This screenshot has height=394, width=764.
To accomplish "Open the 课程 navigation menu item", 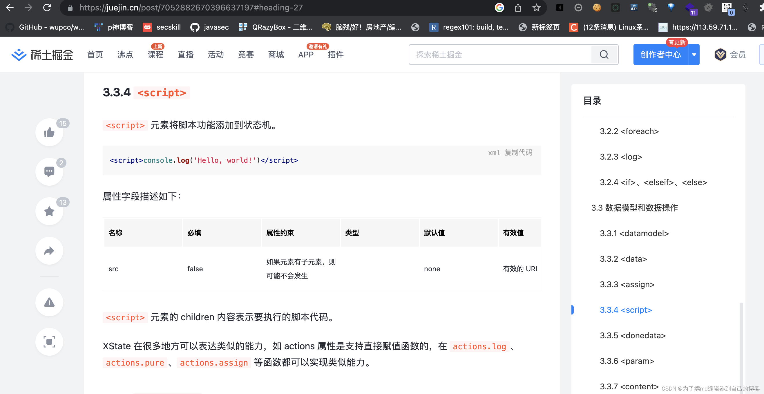I will (155, 55).
